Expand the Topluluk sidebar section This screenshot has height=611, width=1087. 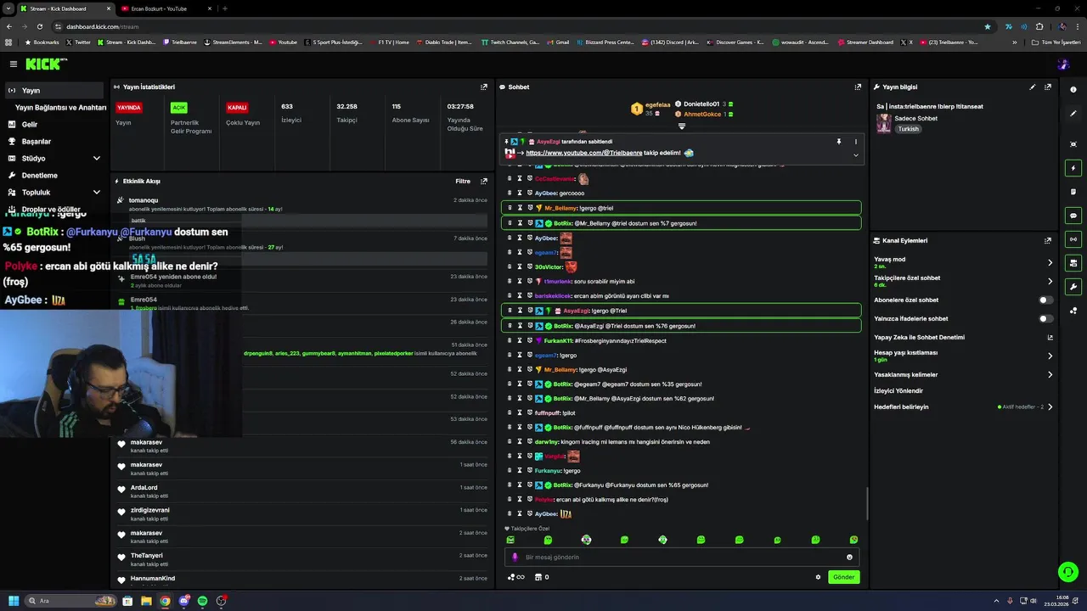pyautogui.click(x=96, y=192)
